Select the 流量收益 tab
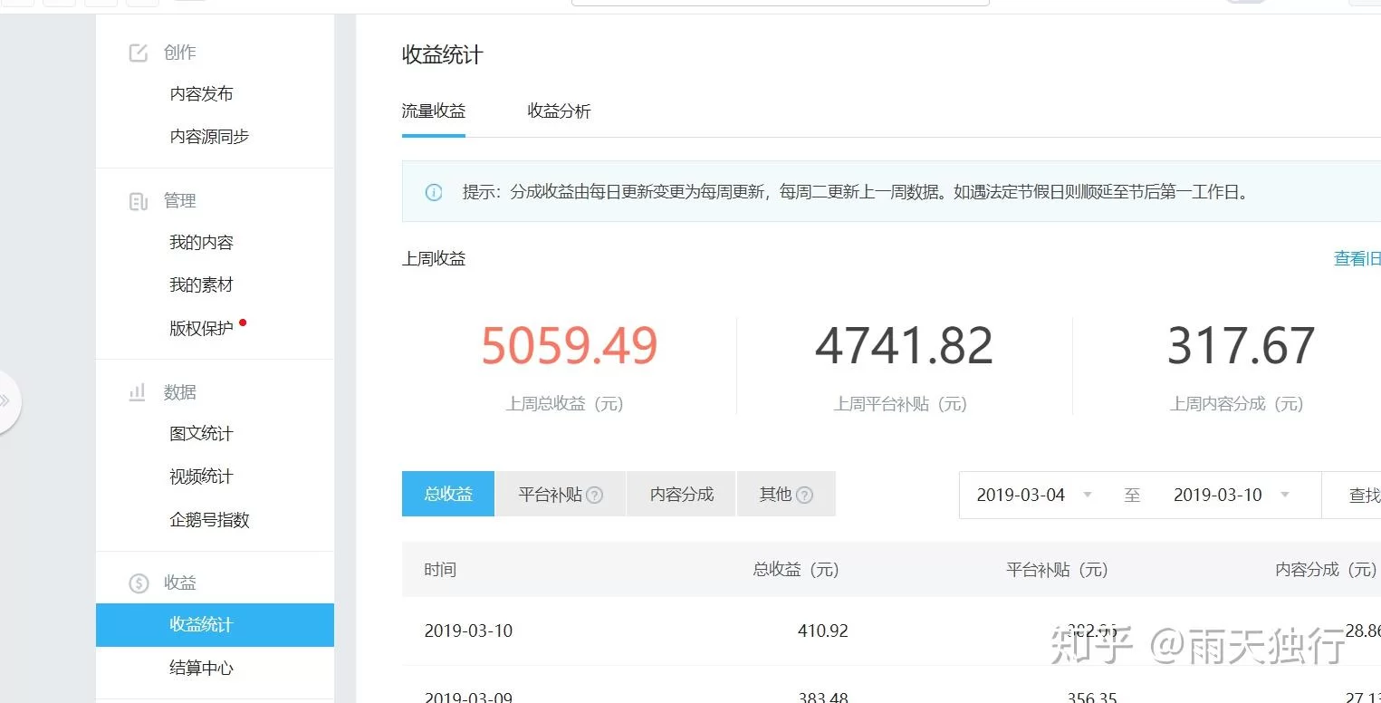 [433, 111]
